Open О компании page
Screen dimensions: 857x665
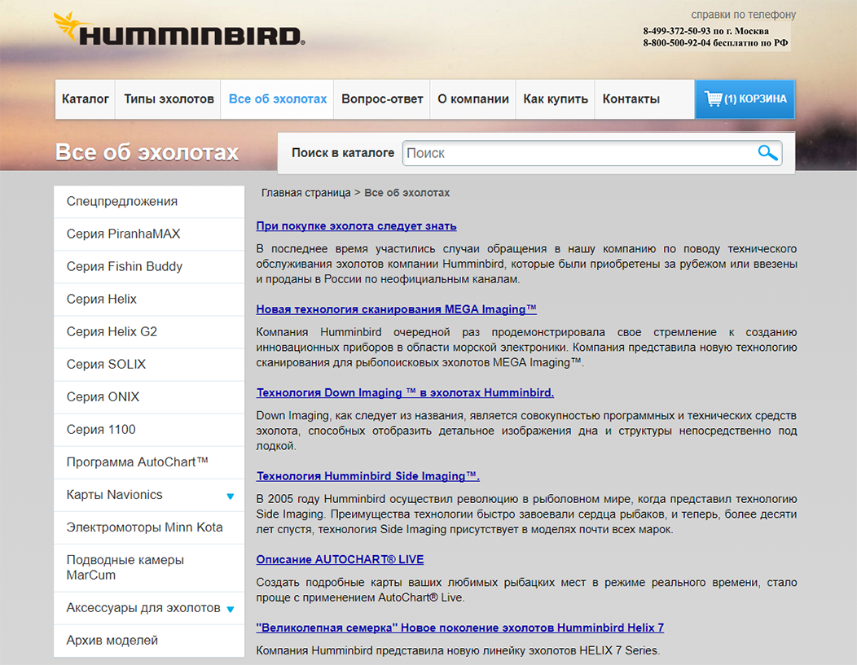[x=473, y=98]
